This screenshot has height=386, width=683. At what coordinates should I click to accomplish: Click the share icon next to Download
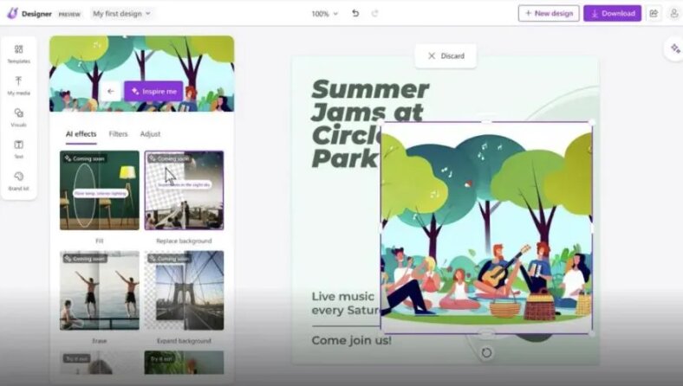[x=654, y=14]
